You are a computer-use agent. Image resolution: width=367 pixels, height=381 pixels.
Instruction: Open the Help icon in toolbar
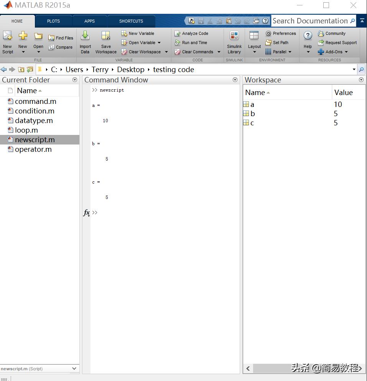(308, 36)
